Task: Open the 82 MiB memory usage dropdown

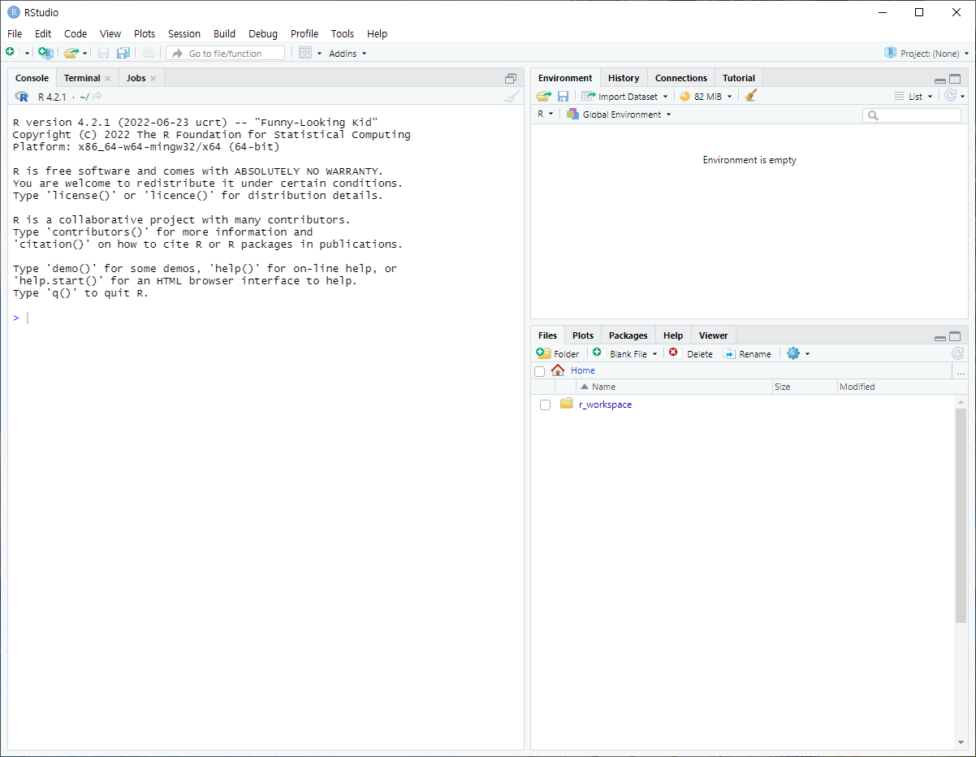Action: [x=706, y=96]
